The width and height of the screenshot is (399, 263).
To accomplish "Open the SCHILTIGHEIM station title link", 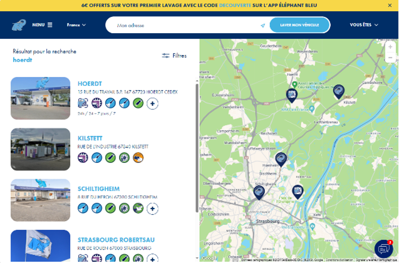I will [98, 188].
